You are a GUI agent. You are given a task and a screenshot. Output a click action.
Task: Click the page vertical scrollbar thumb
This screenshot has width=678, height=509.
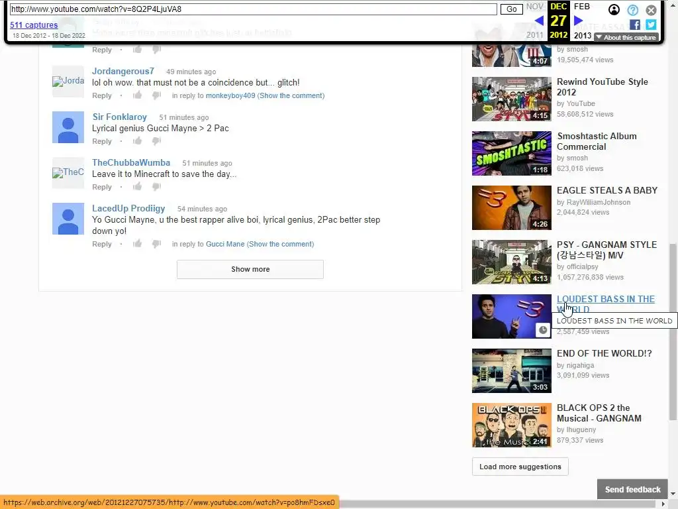coord(673,331)
